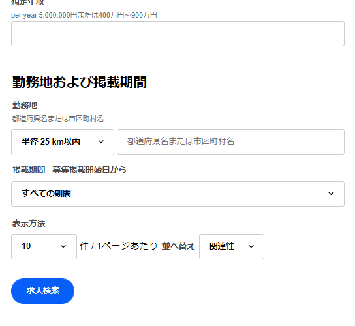Click the gray 都道府県名または市区町村名 hint under 勤務地

tap(57, 119)
